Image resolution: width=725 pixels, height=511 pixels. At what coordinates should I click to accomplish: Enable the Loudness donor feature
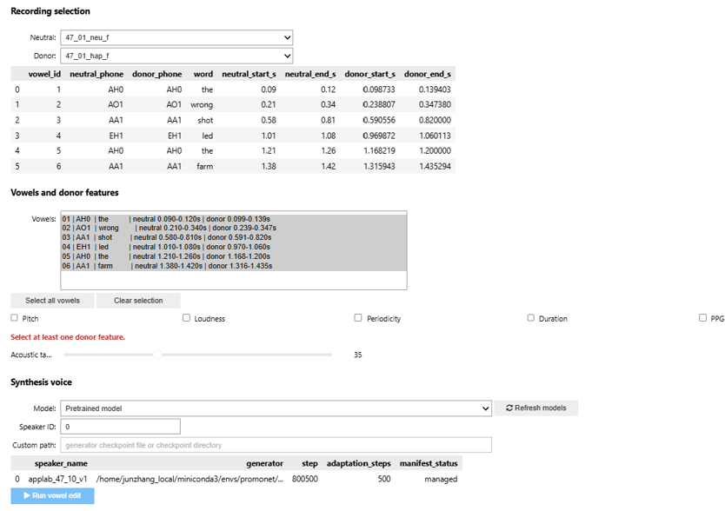pyautogui.click(x=186, y=318)
